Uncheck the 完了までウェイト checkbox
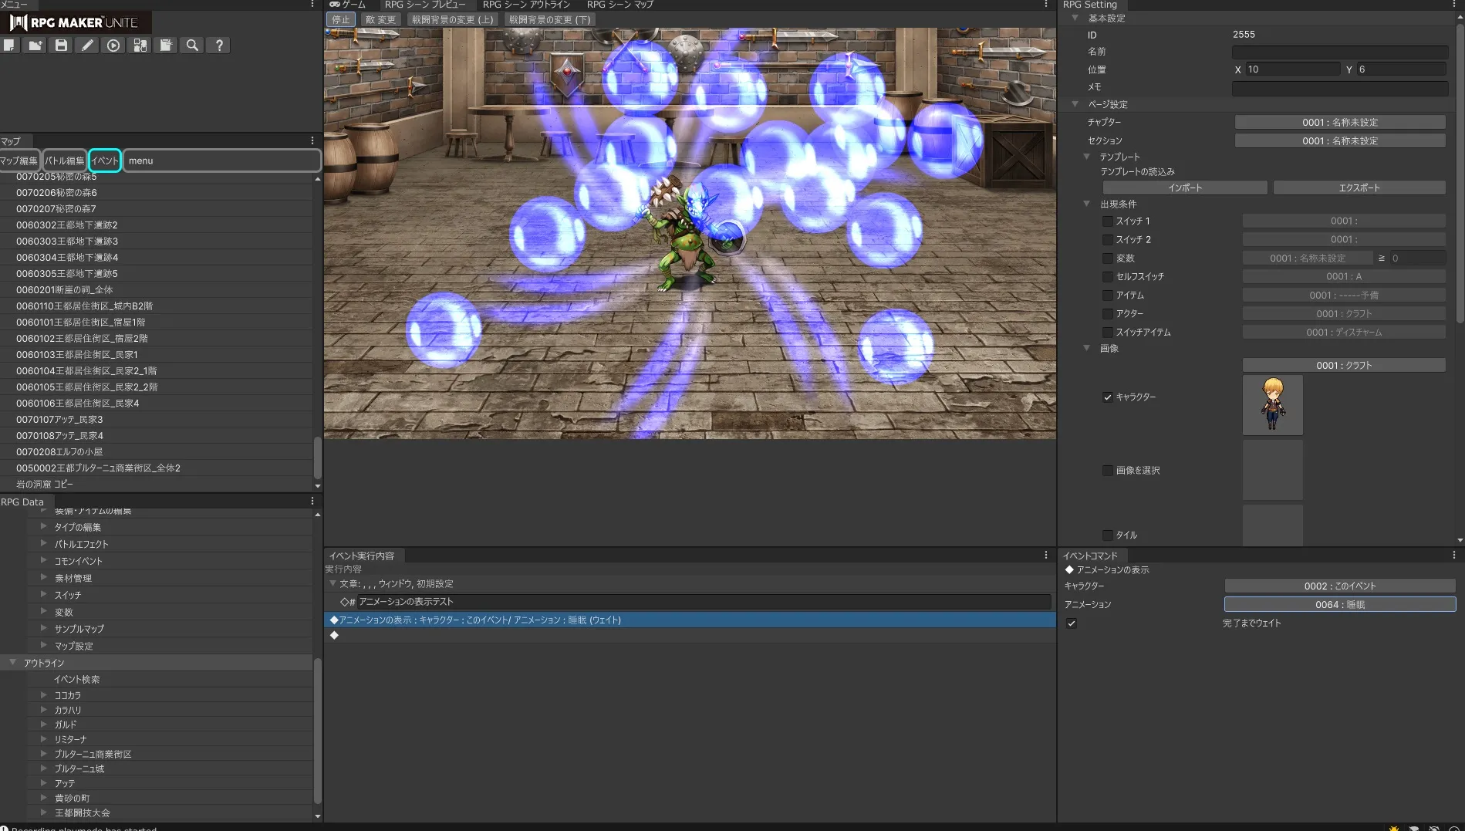1465x831 pixels. click(1072, 623)
